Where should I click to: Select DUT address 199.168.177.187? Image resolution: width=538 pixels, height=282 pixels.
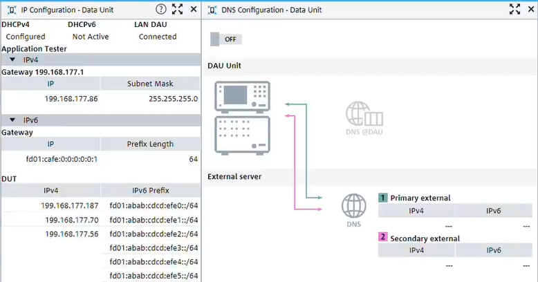click(70, 205)
